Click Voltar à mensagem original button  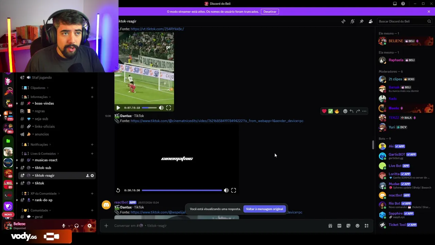click(264, 209)
